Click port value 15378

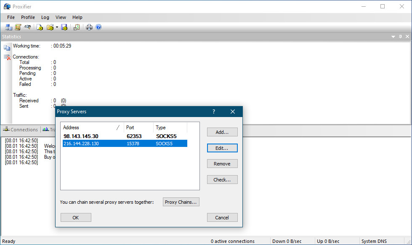tap(133, 144)
